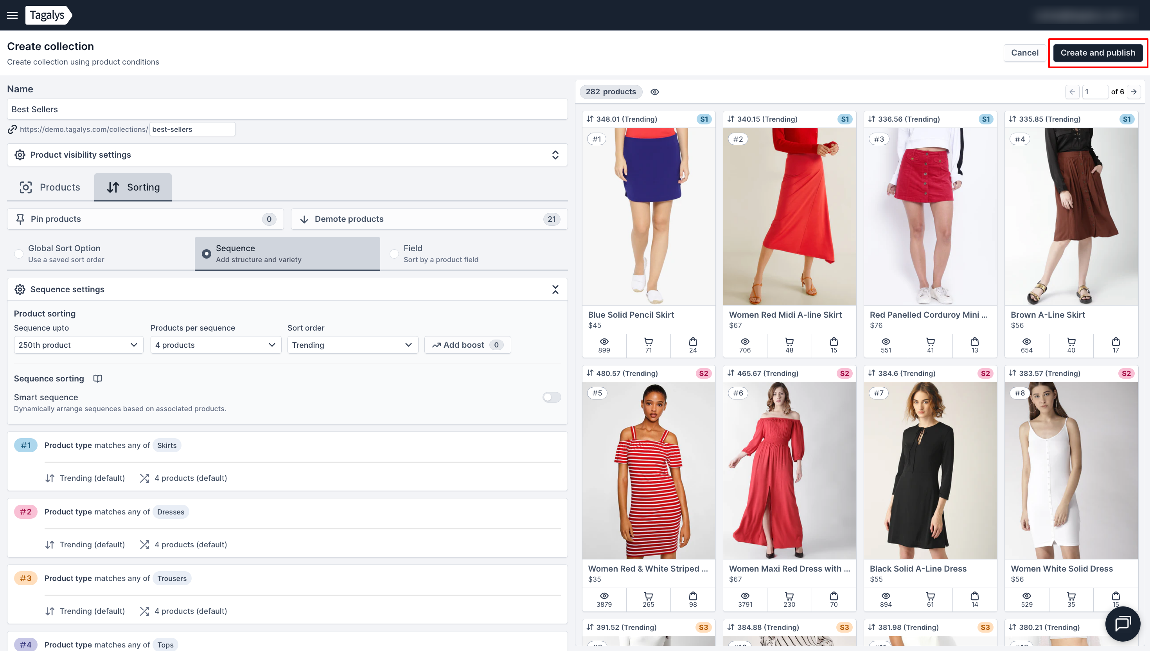This screenshot has height=651, width=1150.
Task: Click the Tagalys logo
Action: [48, 15]
